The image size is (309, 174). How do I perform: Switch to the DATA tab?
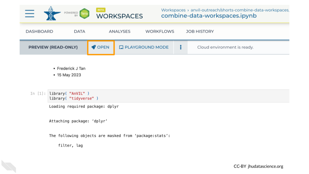[80, 31]
